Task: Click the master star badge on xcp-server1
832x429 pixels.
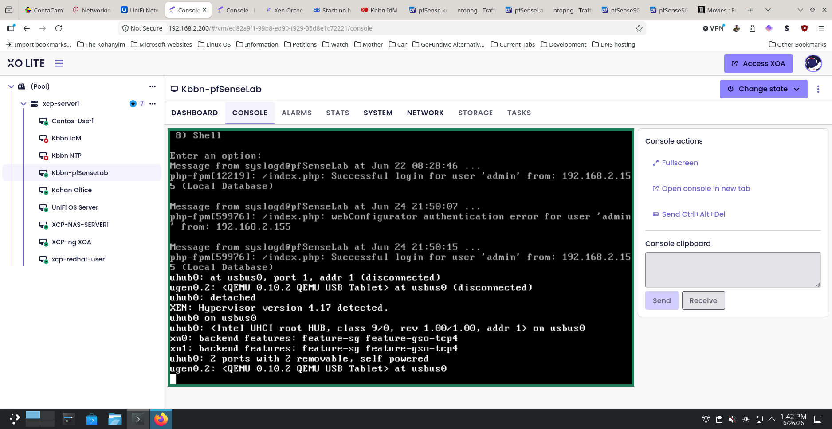Action: [133, 104]
